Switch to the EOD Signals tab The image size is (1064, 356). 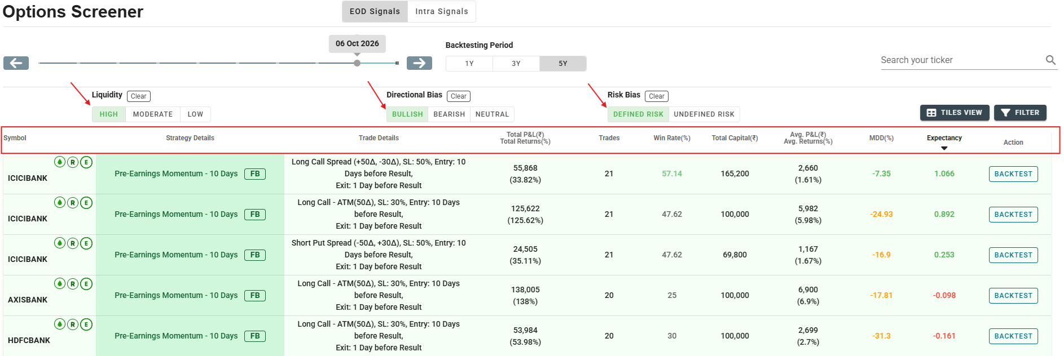coord(375,11)
